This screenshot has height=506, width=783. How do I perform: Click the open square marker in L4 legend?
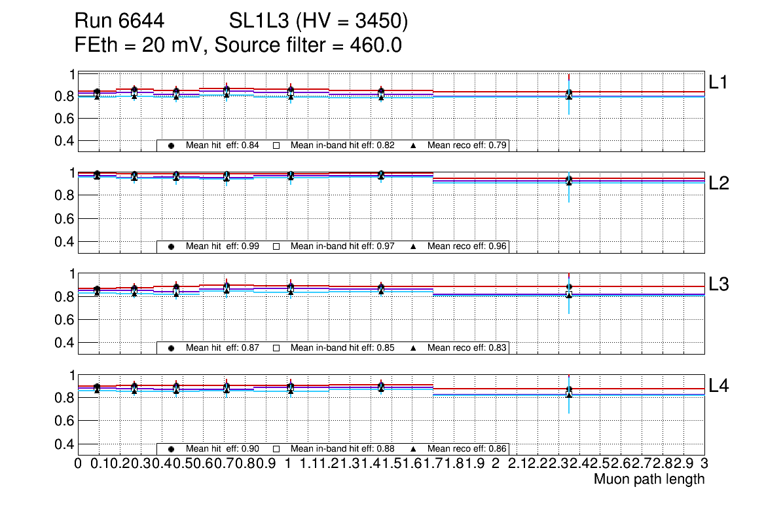point(276,450)
